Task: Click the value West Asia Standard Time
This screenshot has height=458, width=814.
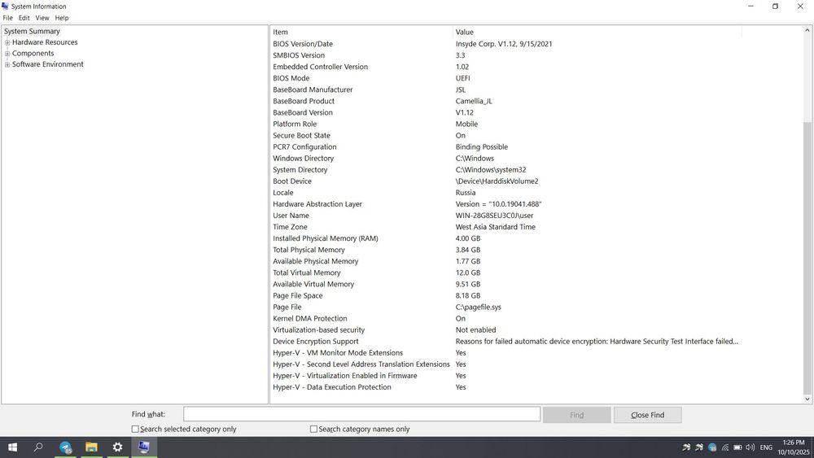Action: pyautogui.click(x=495, y=227)
